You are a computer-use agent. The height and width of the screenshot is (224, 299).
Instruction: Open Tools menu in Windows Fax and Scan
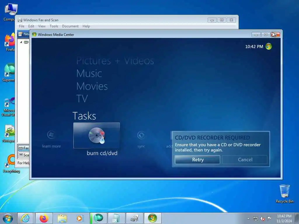tap(54, 26)
